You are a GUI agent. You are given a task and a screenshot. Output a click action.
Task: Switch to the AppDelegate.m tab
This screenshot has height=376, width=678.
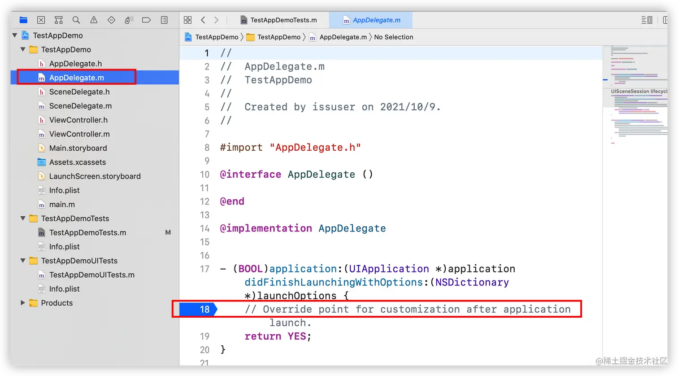371,20
